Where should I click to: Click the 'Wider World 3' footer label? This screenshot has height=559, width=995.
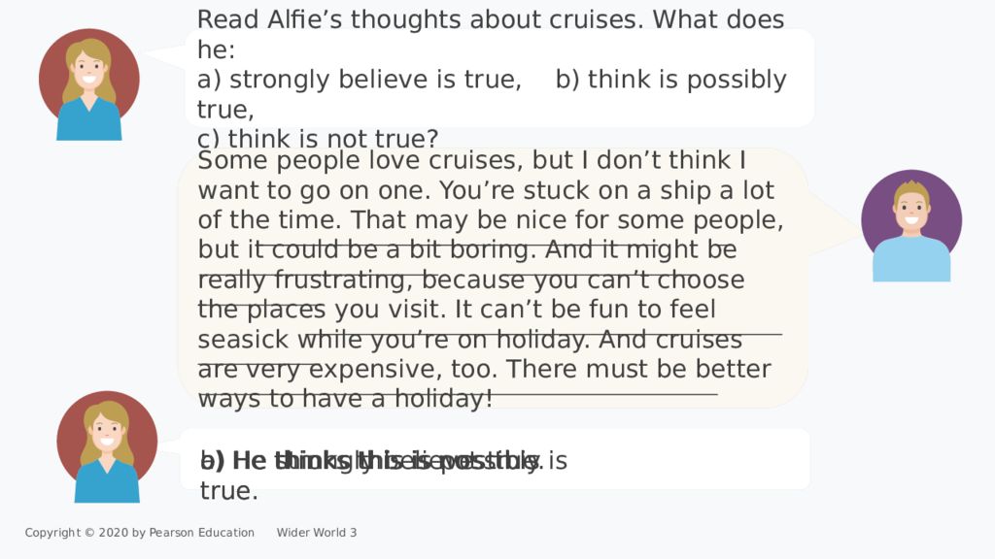pos(317,533)
